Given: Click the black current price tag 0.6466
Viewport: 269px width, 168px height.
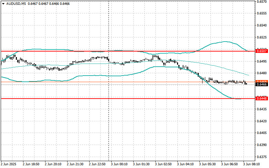Looking at the screenshot, I should click(x=262, y=84).
